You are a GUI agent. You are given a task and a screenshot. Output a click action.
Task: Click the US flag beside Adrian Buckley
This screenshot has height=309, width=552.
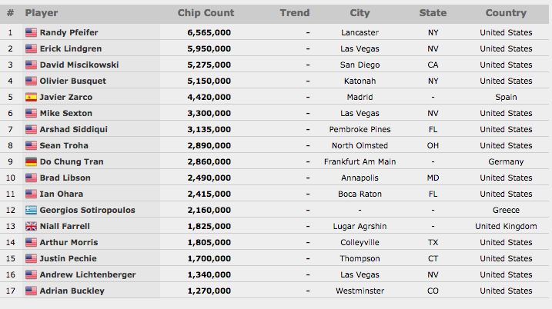pos(31,291)
